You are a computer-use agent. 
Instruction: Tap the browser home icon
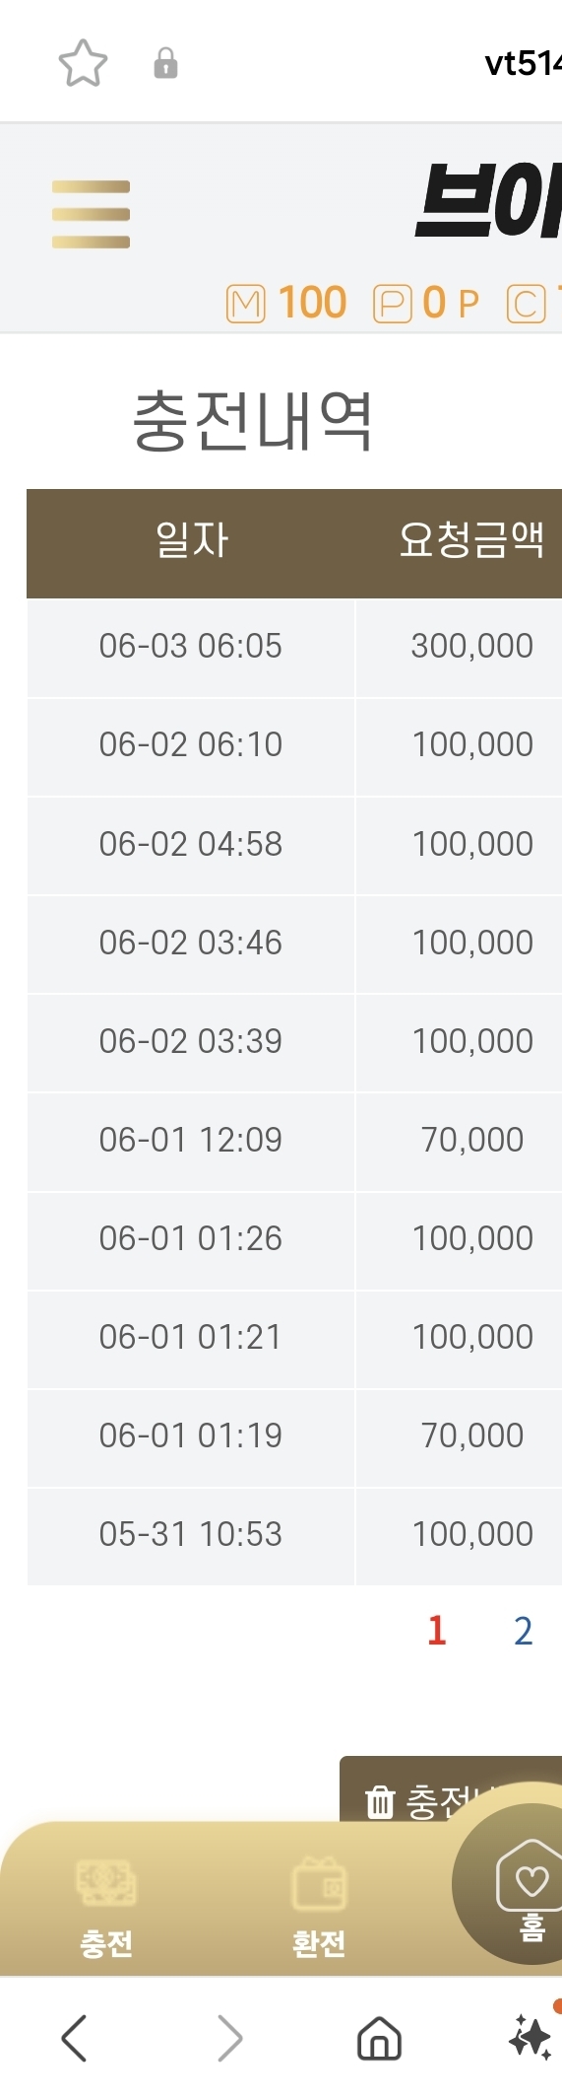[x=379, y=2038]
